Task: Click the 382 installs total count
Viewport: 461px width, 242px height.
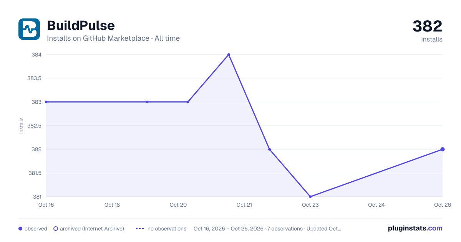Action: (x=427, y=27)
